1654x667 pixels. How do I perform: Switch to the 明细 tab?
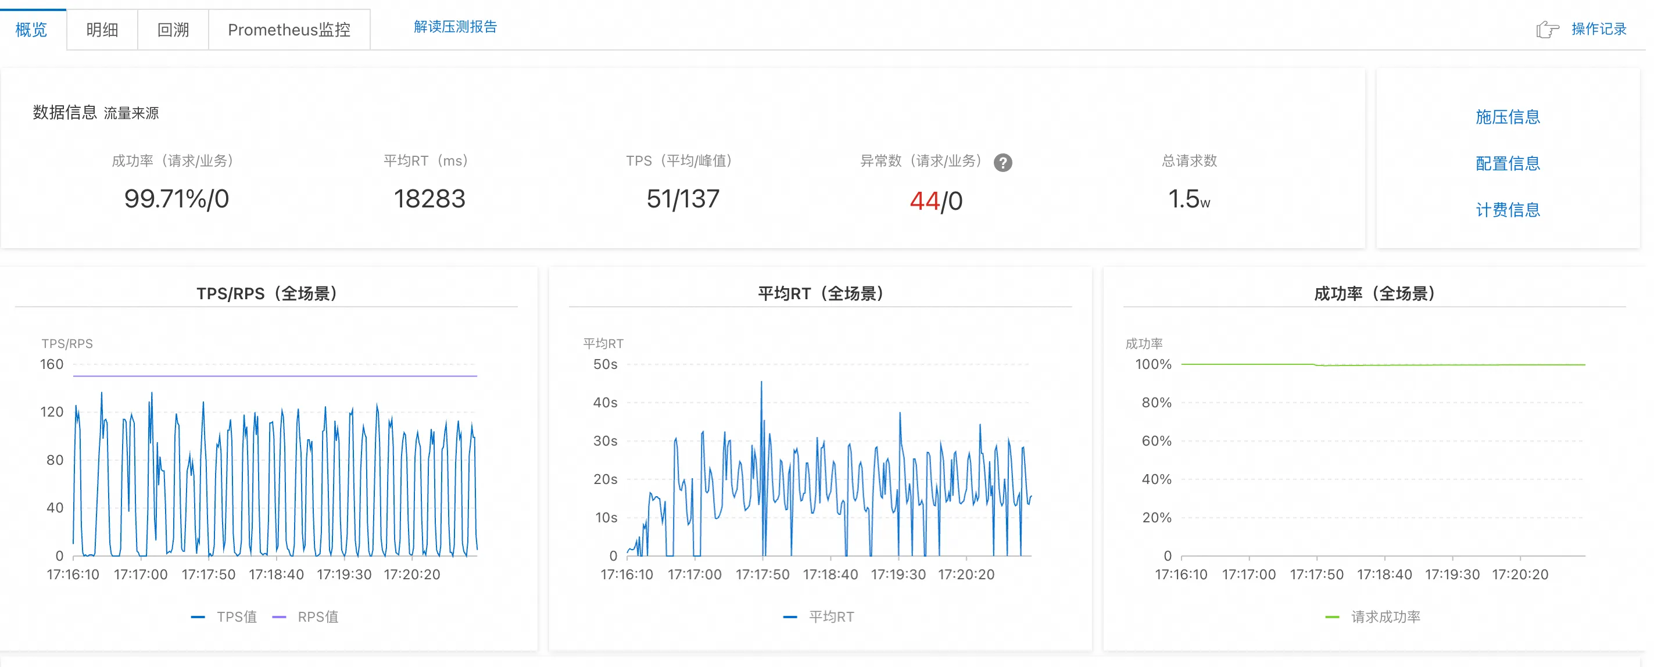(102, 29)
